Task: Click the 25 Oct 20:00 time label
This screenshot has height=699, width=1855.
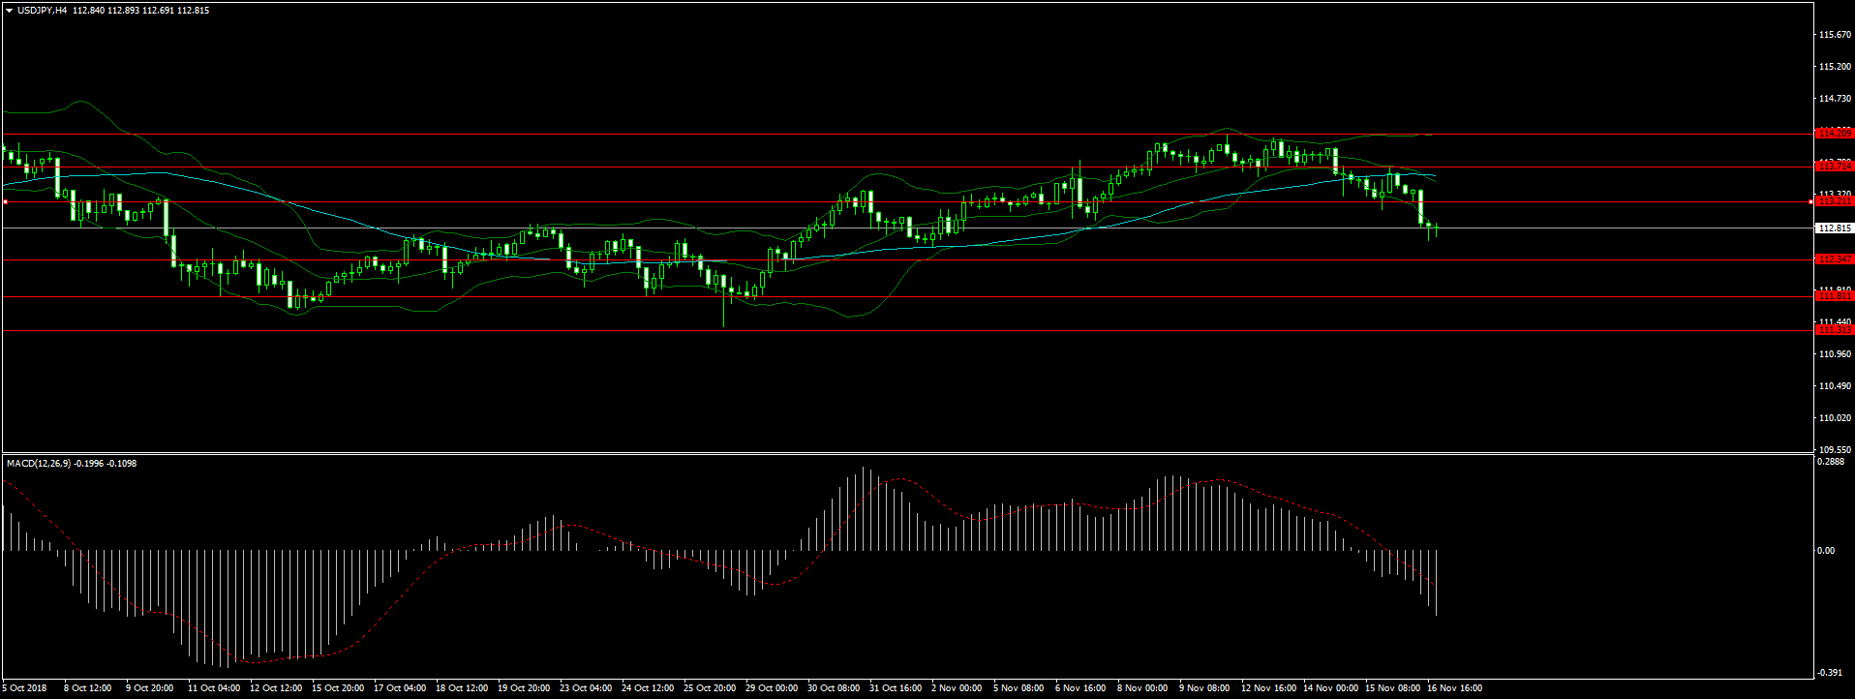Action: [x=710, y=688]
